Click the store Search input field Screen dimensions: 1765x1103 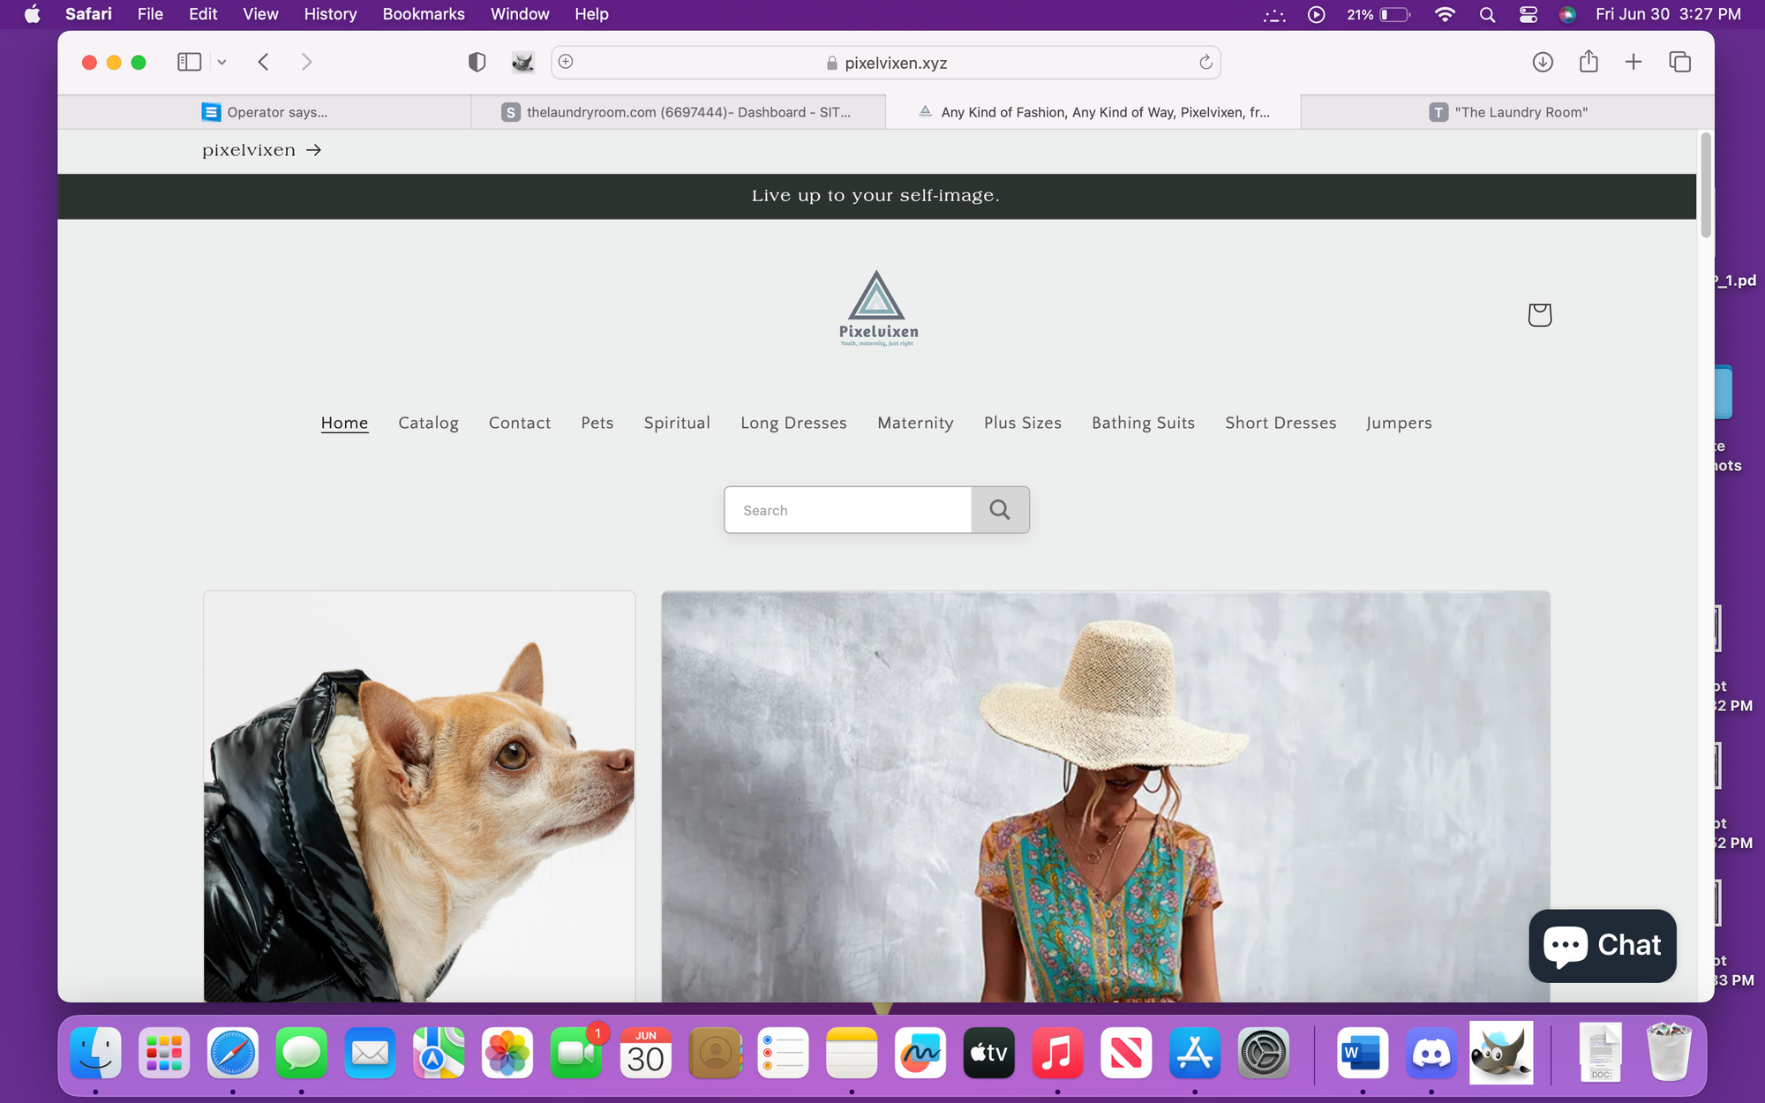click(848, 510)
